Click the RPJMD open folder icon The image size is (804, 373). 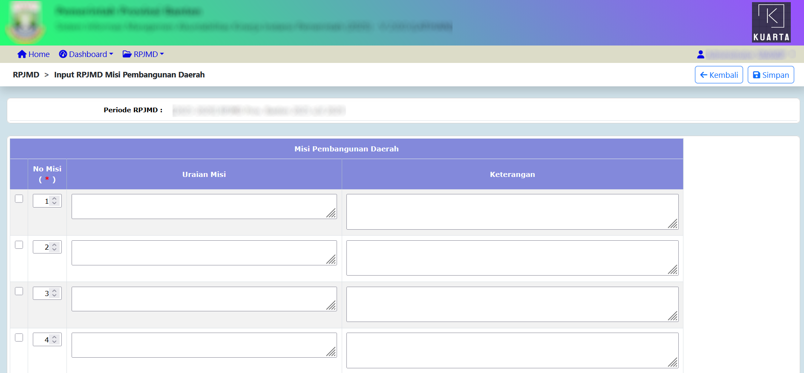(127, 54)
